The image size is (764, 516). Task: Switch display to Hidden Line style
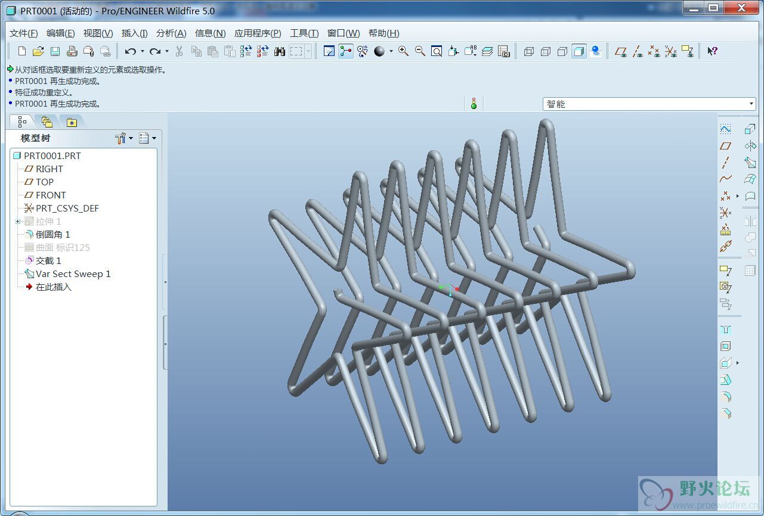coord(545,51)
